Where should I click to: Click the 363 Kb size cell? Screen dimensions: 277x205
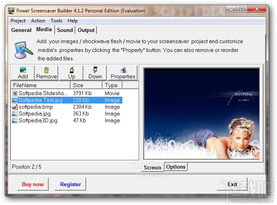click(81, 114)
